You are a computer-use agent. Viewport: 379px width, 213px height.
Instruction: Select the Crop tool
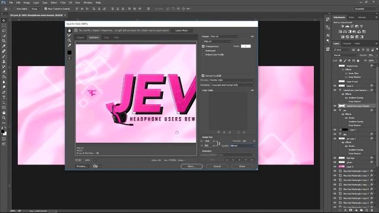[4, 41]
